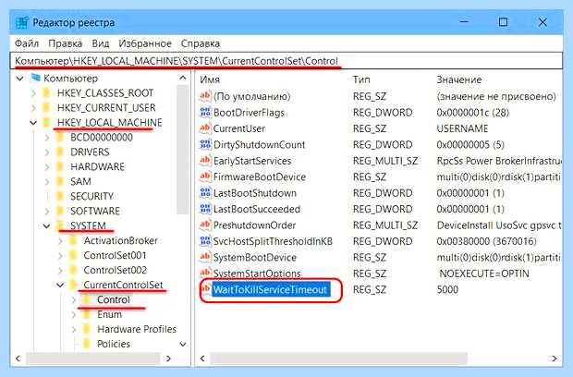
Task: Select the Enum key in tree
Action: pos(109,314)
